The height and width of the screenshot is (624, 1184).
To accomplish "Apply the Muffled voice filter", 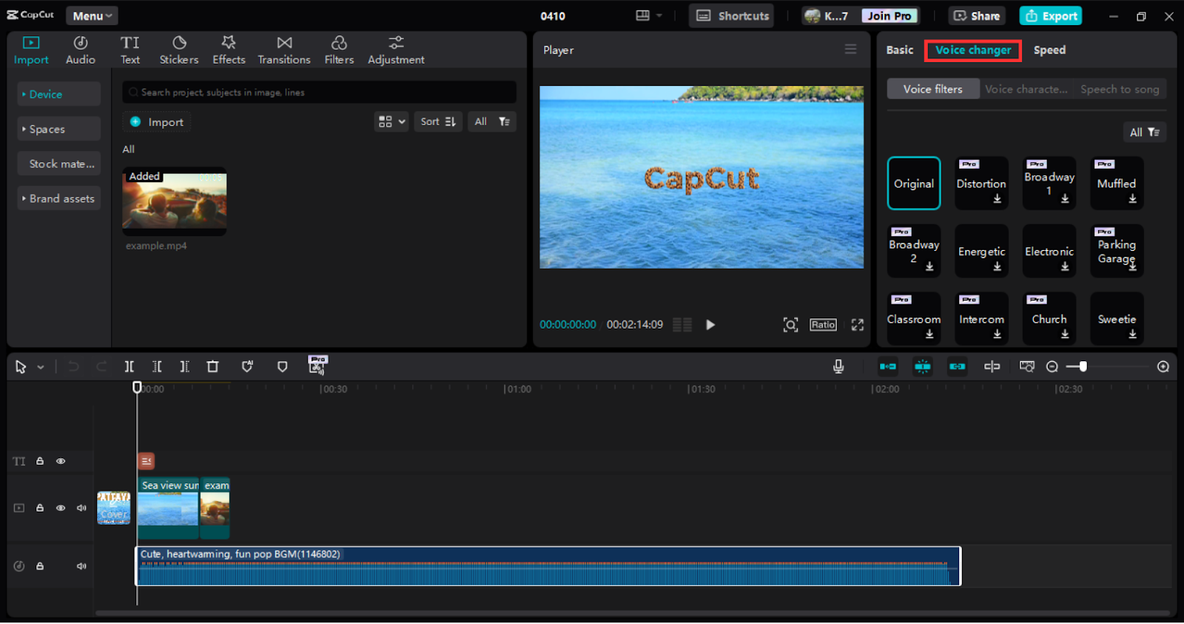I will click(x=1117, y=183).
